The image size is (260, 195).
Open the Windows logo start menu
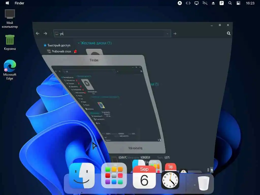pyautogui.click(x=7, y=3)
